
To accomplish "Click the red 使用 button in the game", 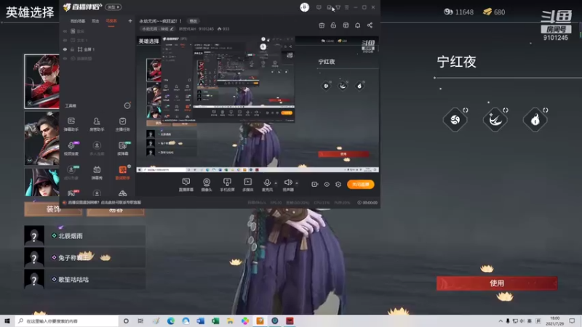I will coord(497,283).
